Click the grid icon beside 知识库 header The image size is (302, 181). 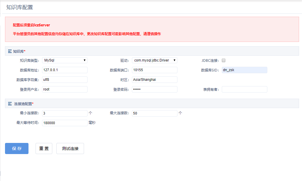click(x=10, y=51)
